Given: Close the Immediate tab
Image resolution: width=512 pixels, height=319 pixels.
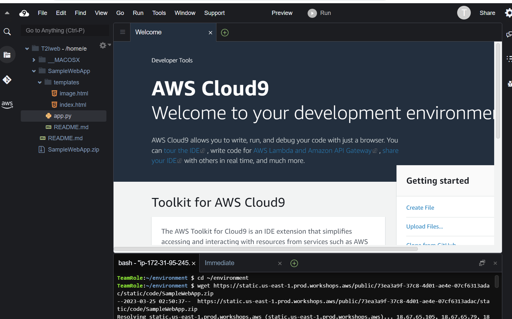Looking at the screenshot, I should pyautogui.click(x=280, y=264).
